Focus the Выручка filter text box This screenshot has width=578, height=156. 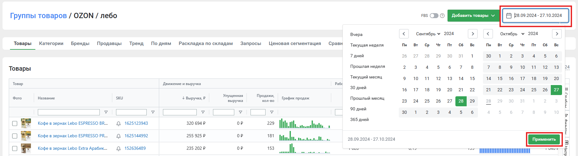[180, 112]
